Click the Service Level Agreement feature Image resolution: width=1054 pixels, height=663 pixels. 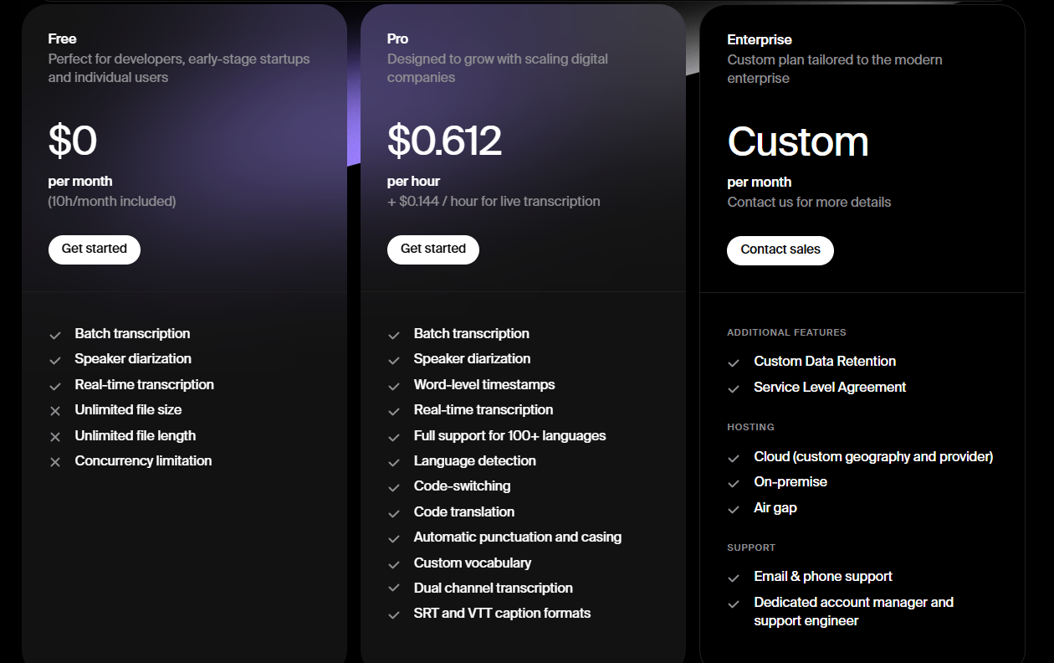tap(830, 388)
